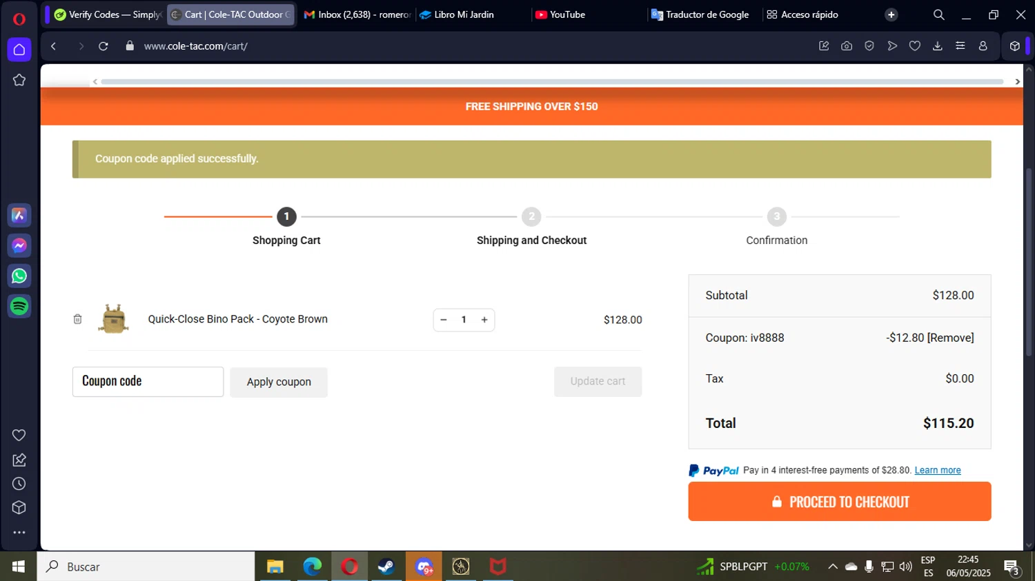The image size is (1035, 581).
Task: Click the Buscar taskbar search box
Action: click(146, 567)
